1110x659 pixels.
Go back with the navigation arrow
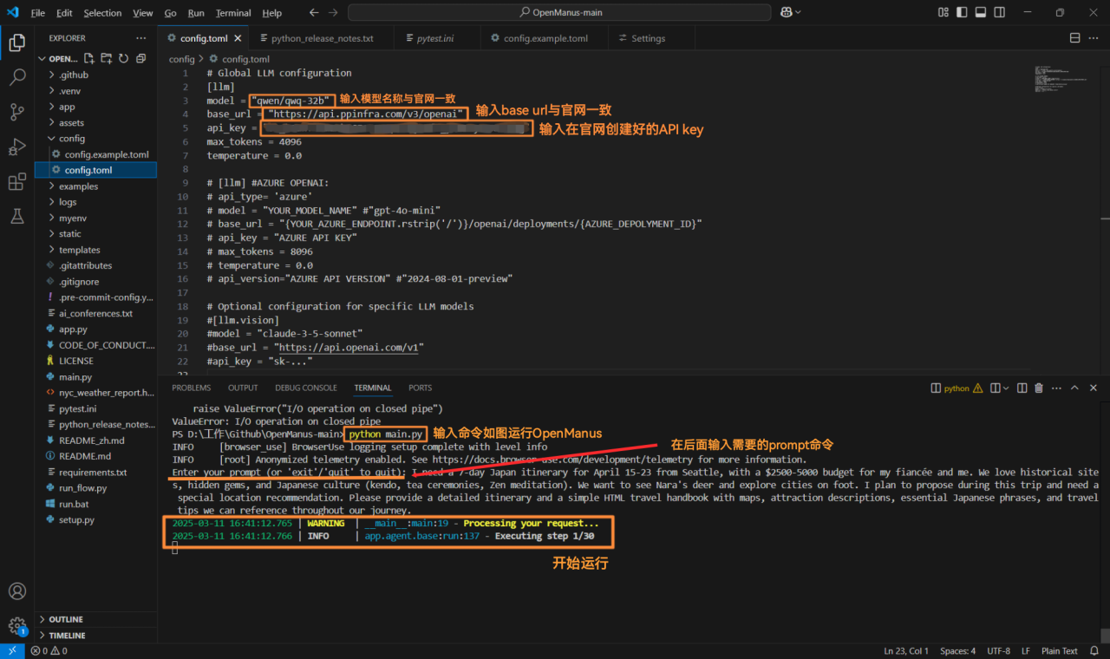click(x=314, y=12)
